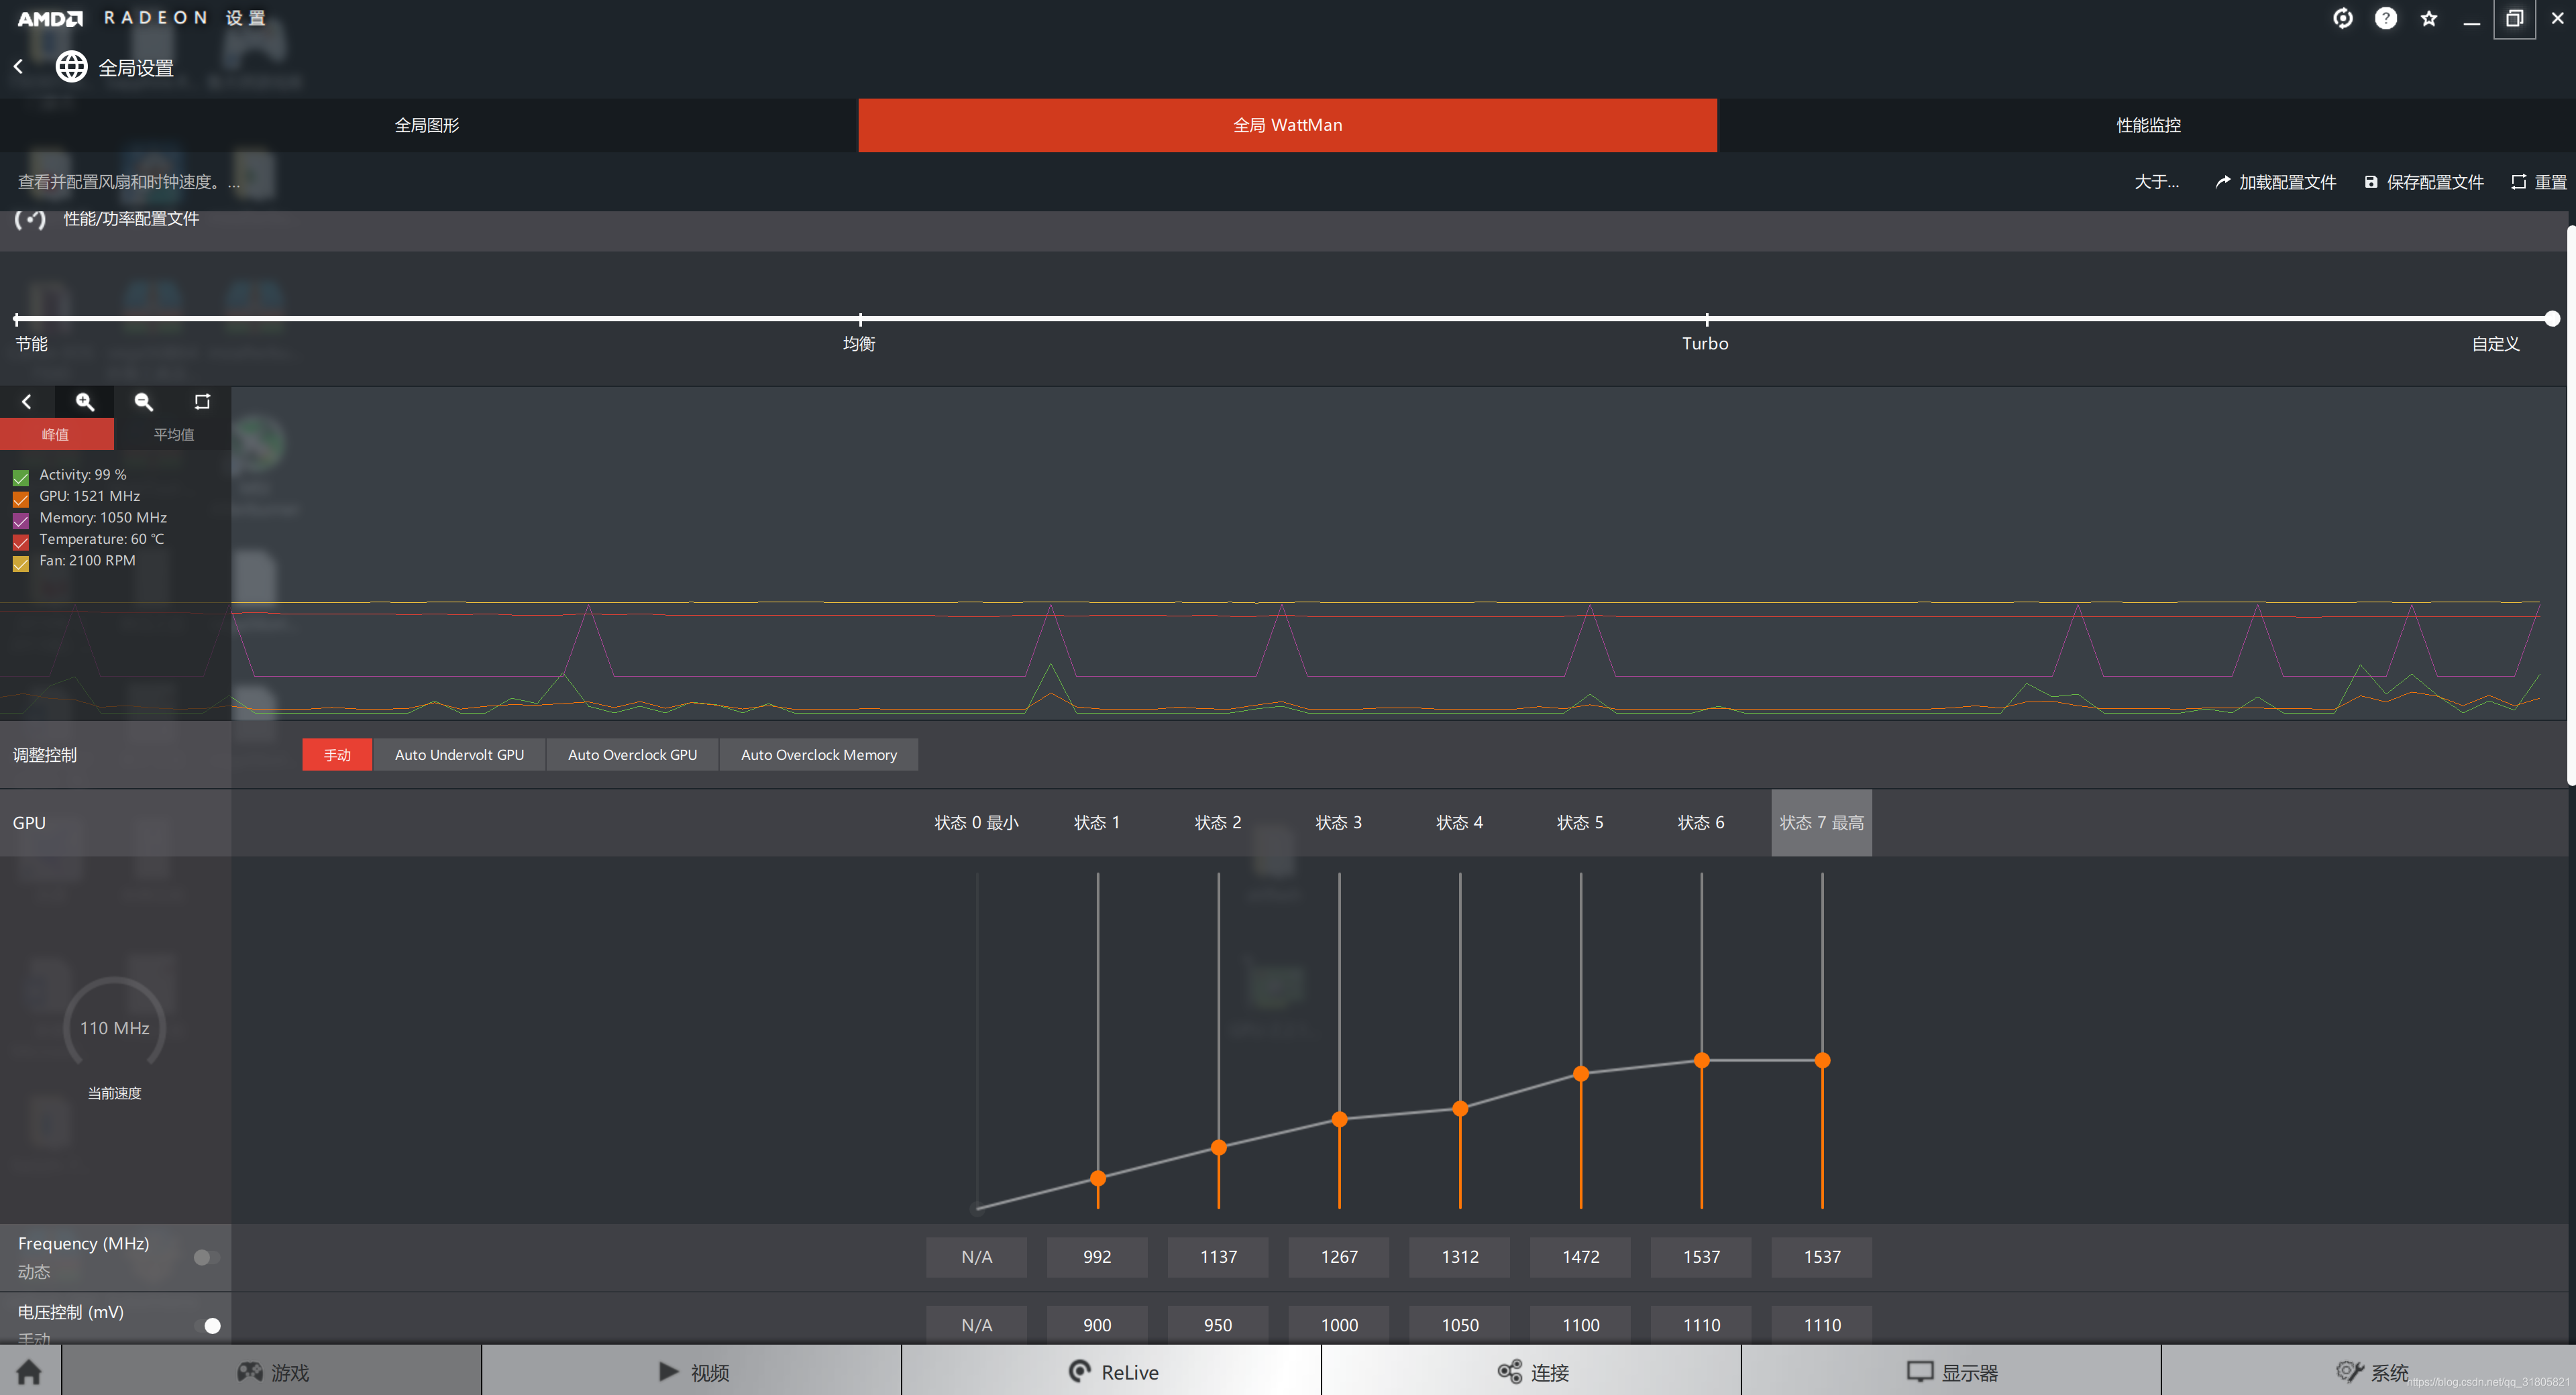Click the reset icon in top right
The width and height of the screenshot is (2576, 1395).
(x=2518, y=181)
